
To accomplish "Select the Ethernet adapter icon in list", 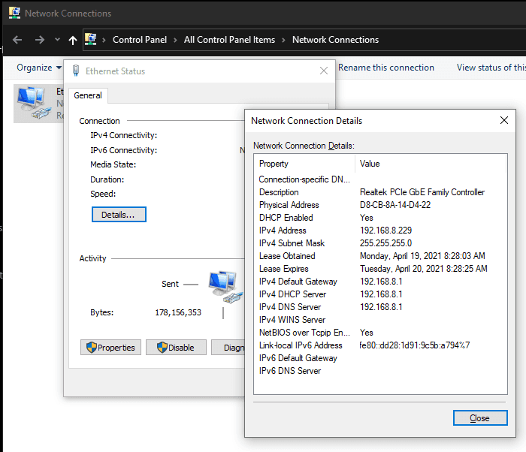I will coord(32,103).
